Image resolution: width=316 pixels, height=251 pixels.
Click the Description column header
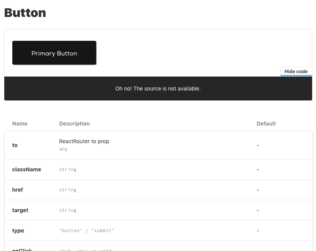(x=74, y=124)
